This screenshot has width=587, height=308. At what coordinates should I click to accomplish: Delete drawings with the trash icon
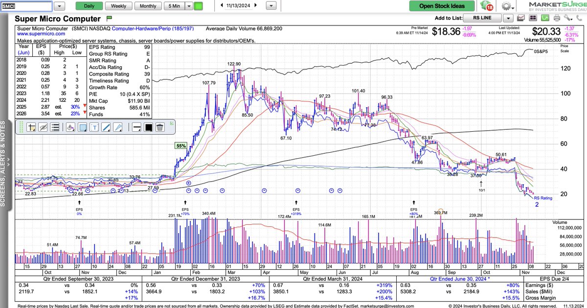coord(159,127)
